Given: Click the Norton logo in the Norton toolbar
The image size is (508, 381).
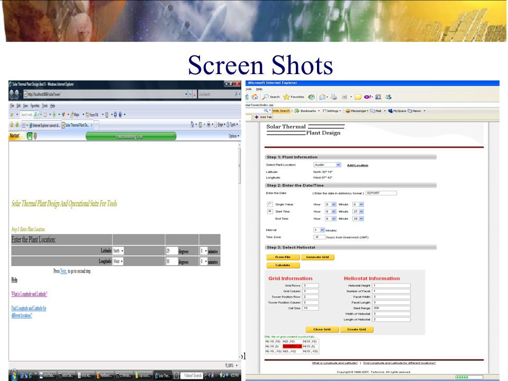Looking at the screenshot, I should tap(15, 136).
